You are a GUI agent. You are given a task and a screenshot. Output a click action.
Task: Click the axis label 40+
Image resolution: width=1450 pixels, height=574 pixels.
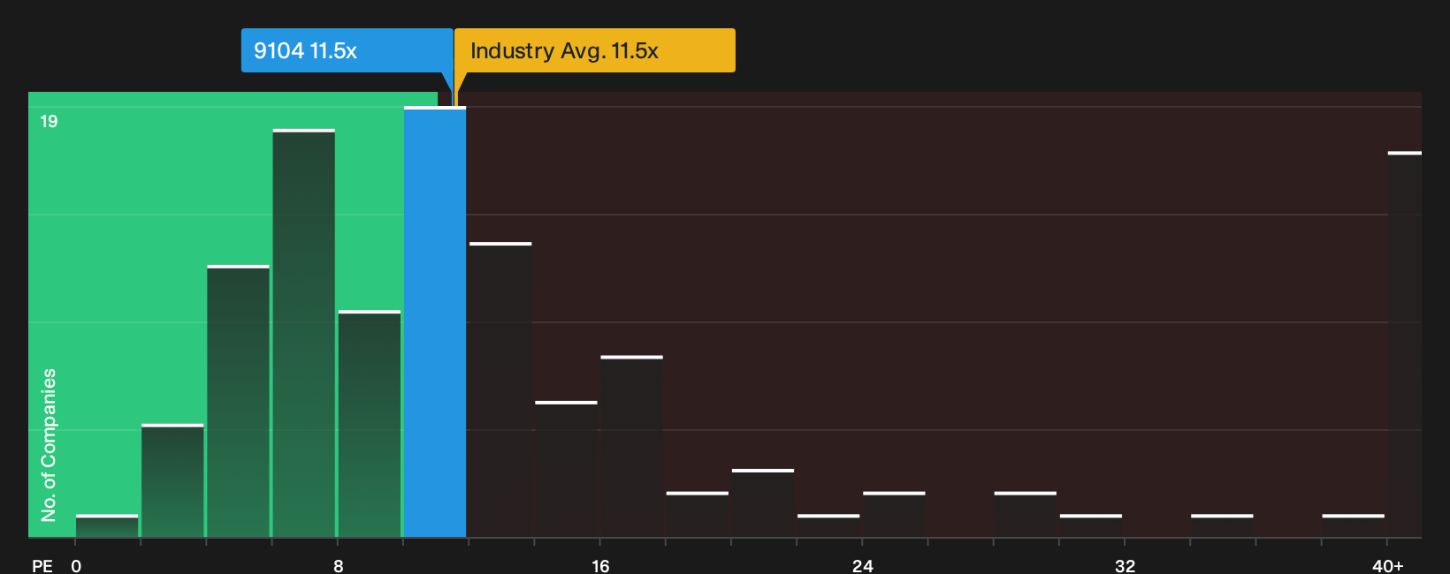(1388, 565)
